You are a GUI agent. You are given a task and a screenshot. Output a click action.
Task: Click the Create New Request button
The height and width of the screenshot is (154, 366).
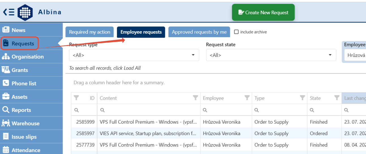click(263, 12)
